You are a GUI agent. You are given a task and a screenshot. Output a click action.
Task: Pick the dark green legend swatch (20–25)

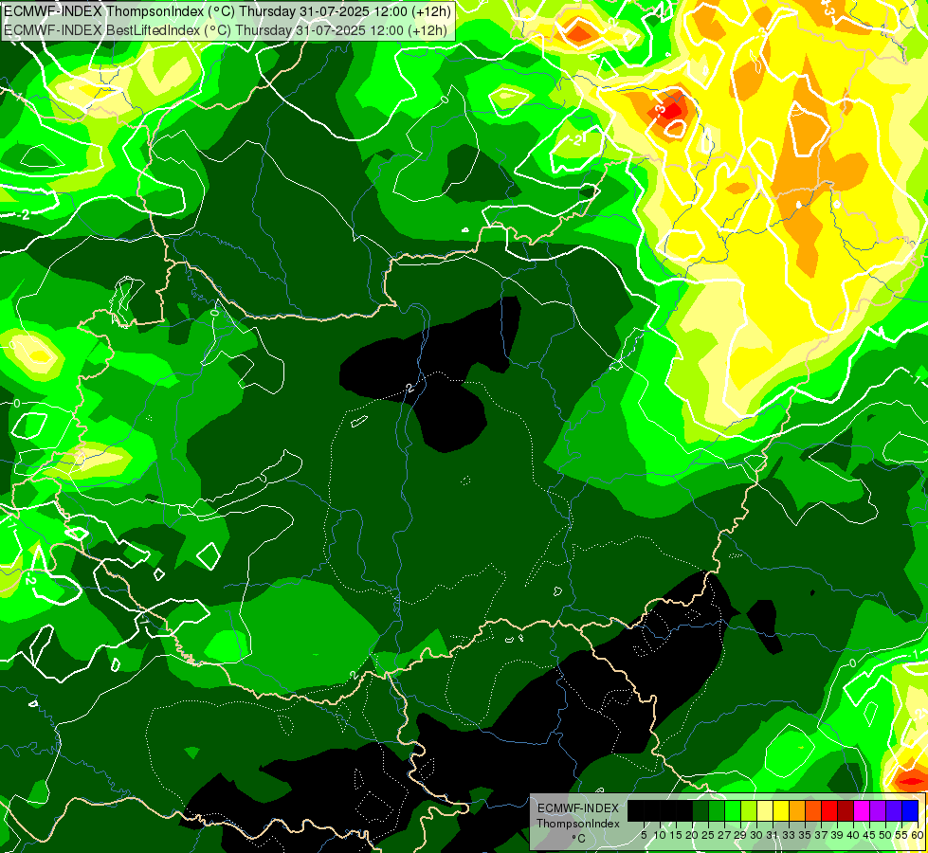pos(701,810)
